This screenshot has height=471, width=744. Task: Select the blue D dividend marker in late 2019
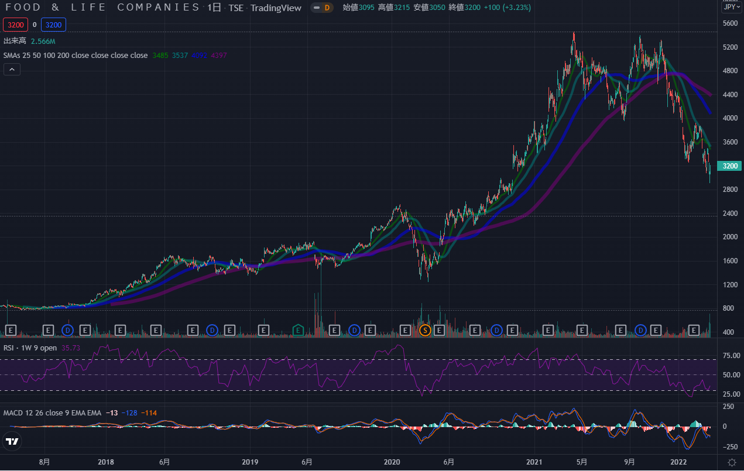354,330
